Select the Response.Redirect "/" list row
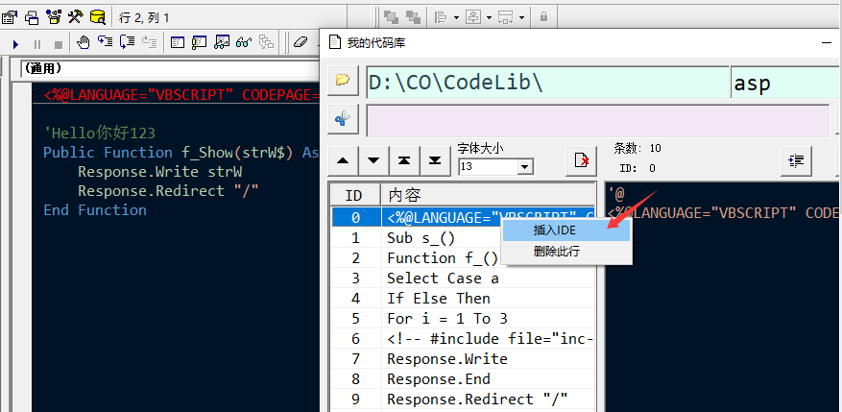Image resolution: width=842 pixels, height=412 pixels. (x=462, y=400)
